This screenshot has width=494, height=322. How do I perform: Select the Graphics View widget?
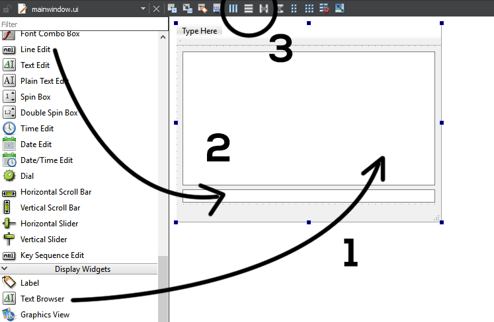45,315
